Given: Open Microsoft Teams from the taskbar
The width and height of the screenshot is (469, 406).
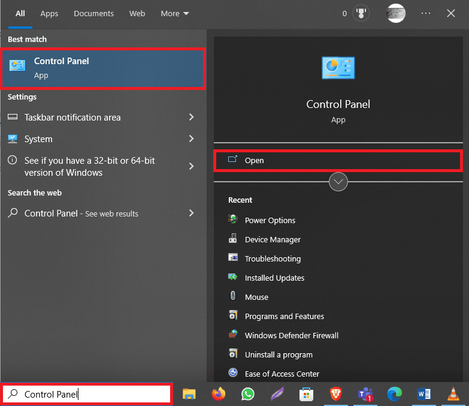Looking at the screenshot, I should pyautogui.click(x=365, y=394).
